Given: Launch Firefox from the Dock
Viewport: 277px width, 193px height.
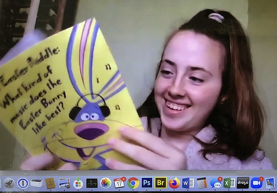Looking at the screenshot, I should click(x=174, y=183).
